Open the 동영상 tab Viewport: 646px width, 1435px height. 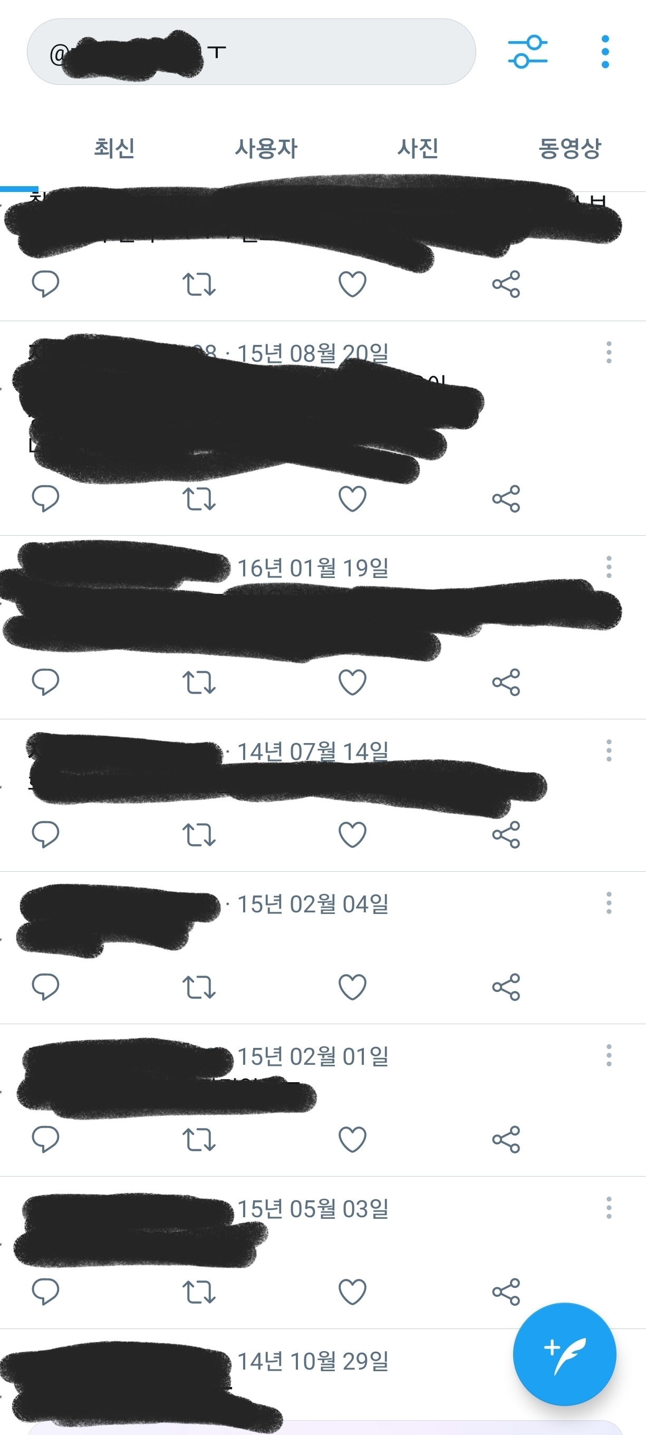[570, 148]
